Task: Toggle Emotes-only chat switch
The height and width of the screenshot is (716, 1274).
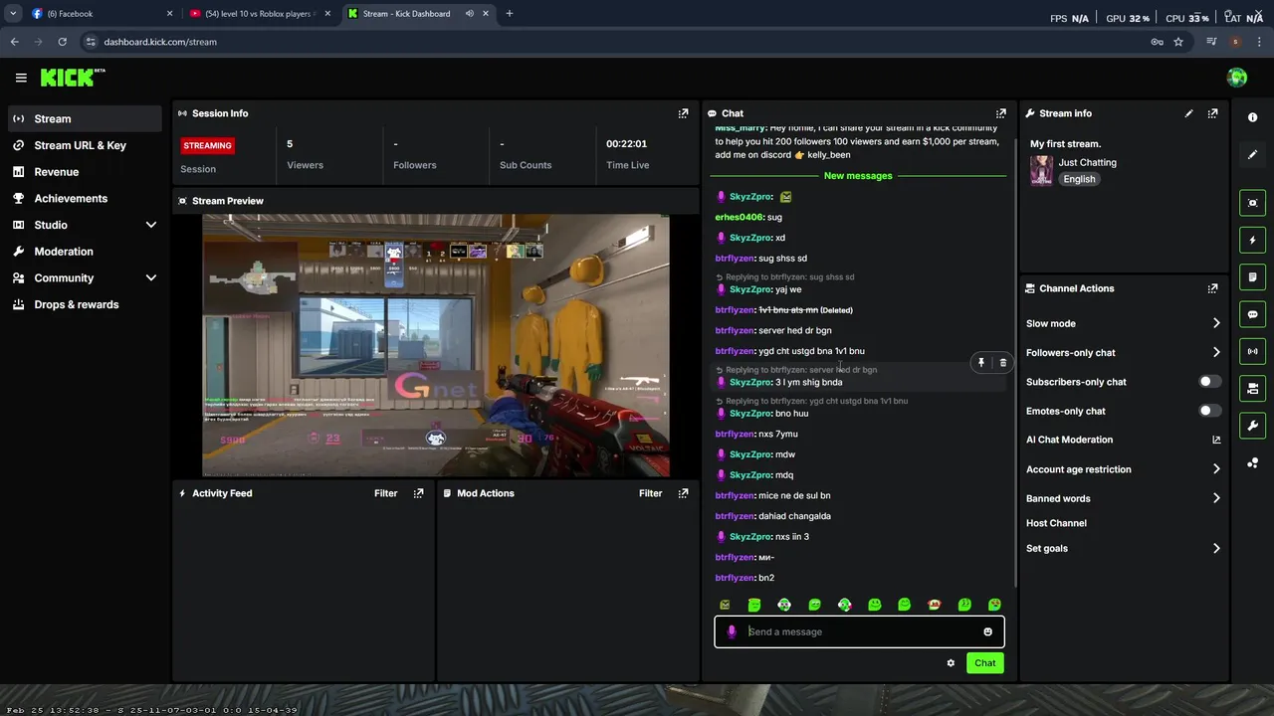Action: (x=1210, y=411)
